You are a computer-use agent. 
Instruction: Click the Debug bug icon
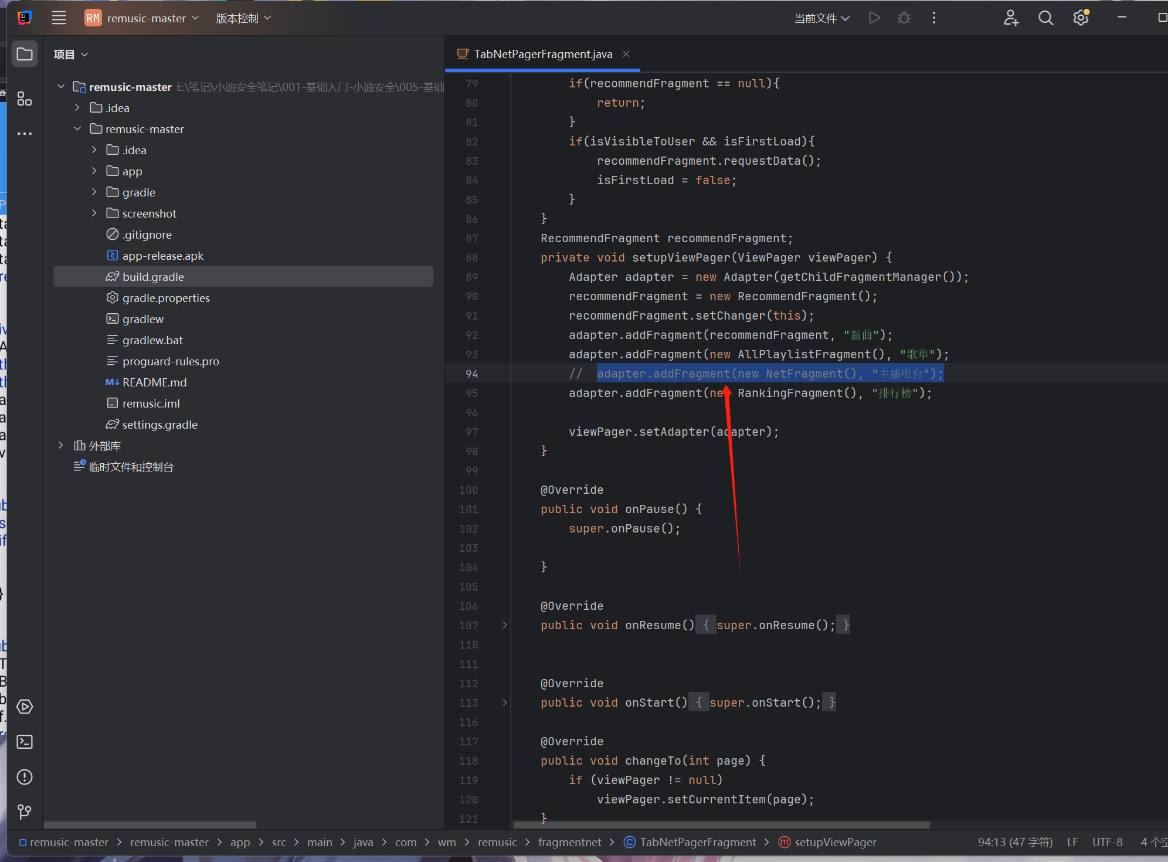904,18
